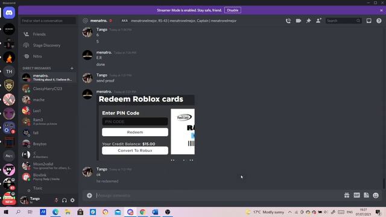Image resolution: width=386 pixels, height=217 pixels.
Task: Add friends to DM icon
Action: coord(318,20)
